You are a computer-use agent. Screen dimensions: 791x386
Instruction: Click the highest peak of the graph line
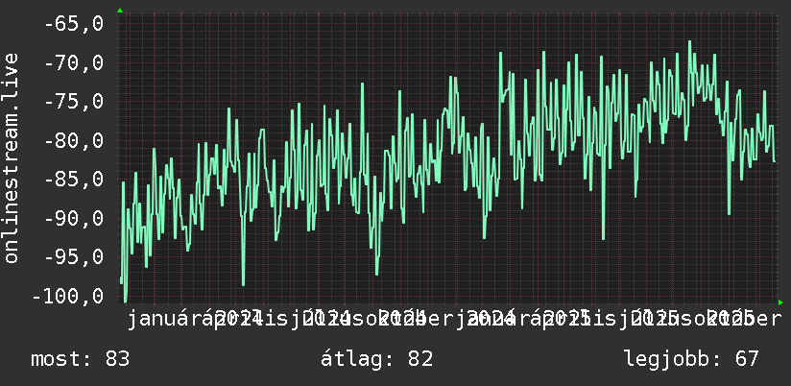tap(689, 41)
